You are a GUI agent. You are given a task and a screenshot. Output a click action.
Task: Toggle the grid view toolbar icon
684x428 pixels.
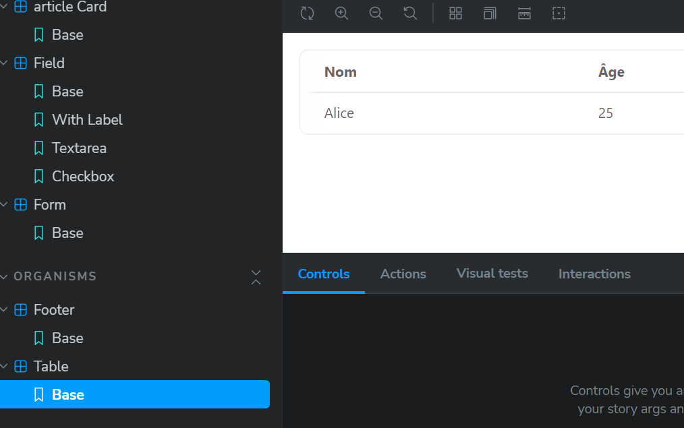(x=456, y=13)
